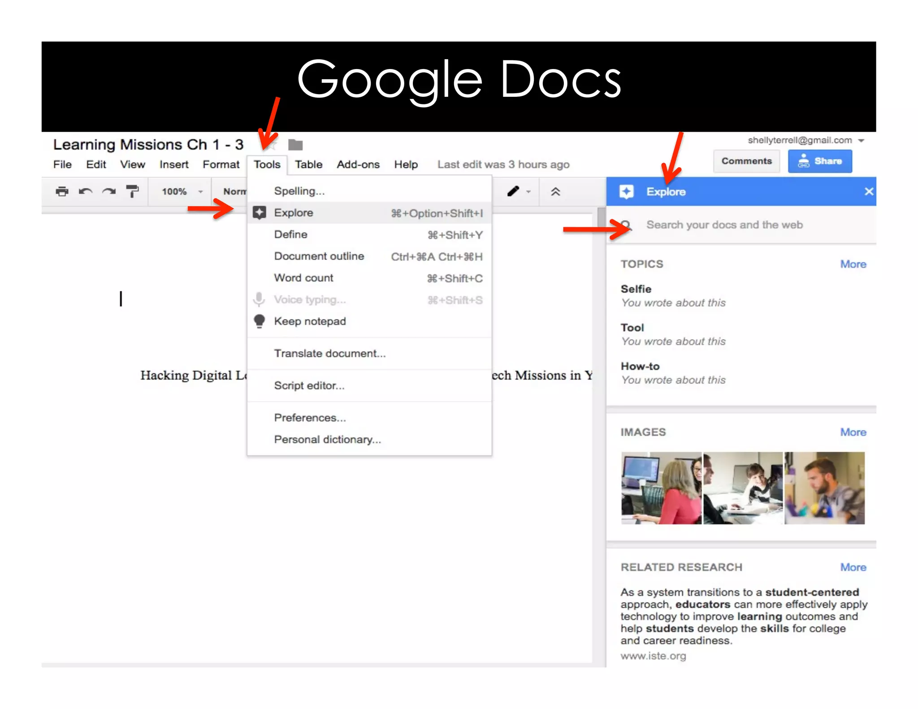
Task: Select image of woman at computer monitors
Action: tap(661, 488)
